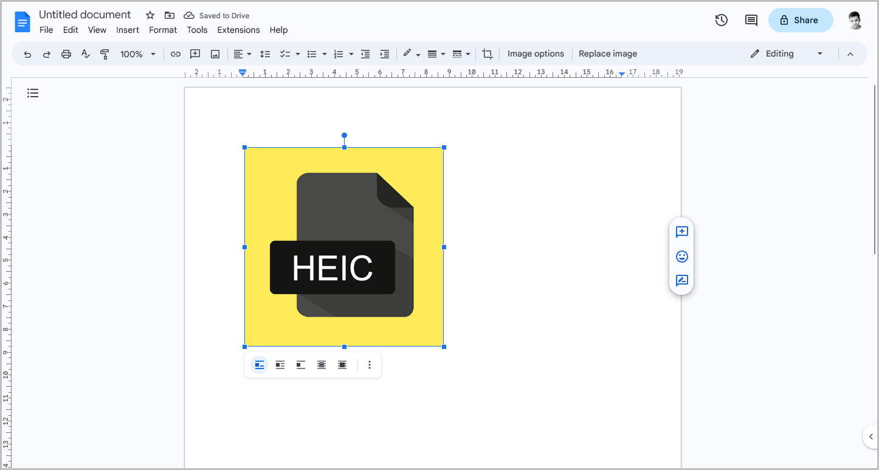Click the Image options button

pos(536,54)
